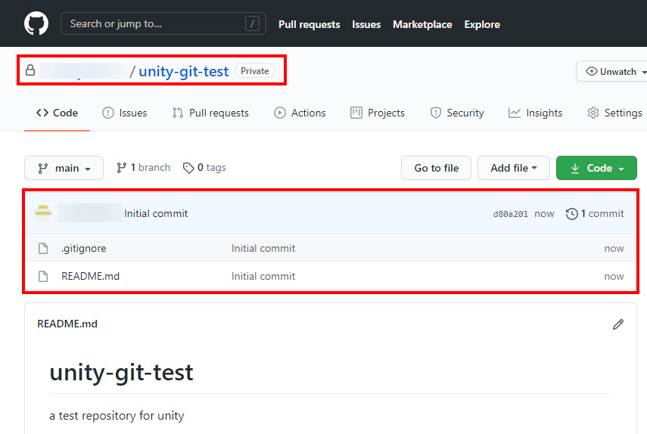View the 1 branch link
The height and width of the screenshot is (434, 647).
pyautogui.click(x=143, y=168)
